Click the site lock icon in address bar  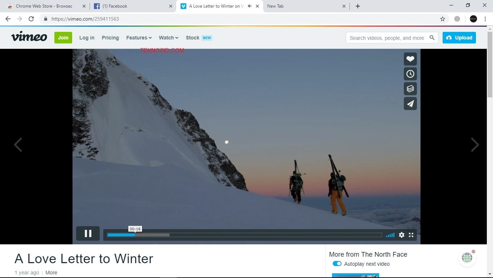coord(45,19)
